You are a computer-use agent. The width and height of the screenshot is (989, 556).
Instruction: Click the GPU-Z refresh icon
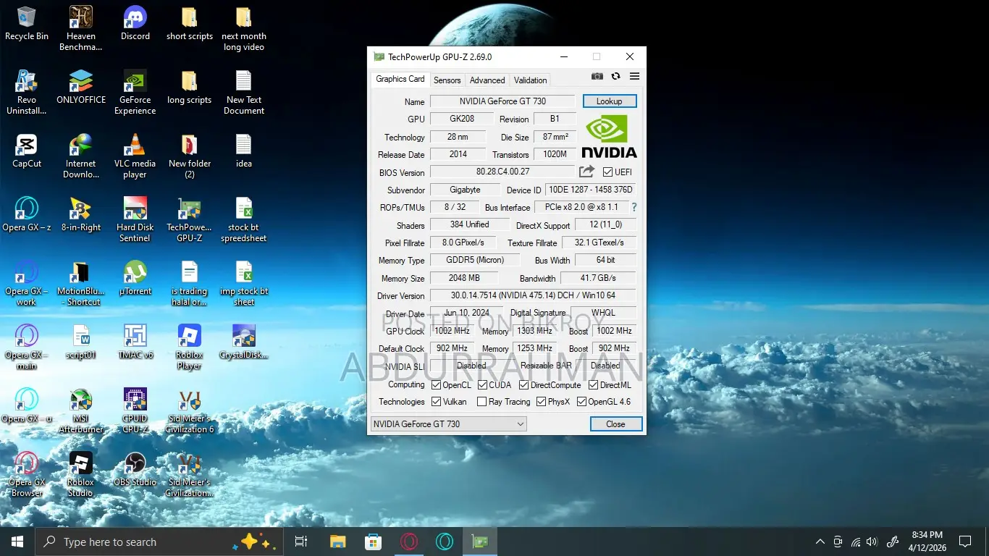click(616, 77)
